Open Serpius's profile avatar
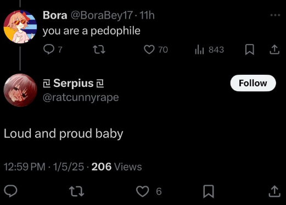 tap(20, 90)
